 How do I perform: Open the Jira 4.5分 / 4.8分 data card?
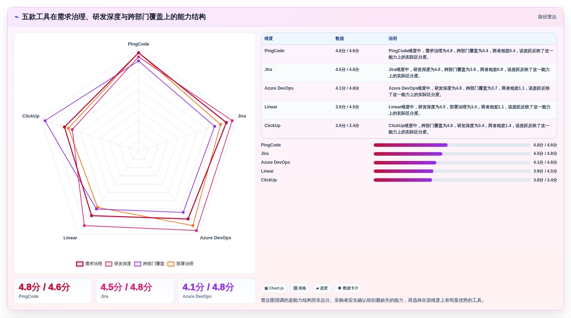coord(135,291)
